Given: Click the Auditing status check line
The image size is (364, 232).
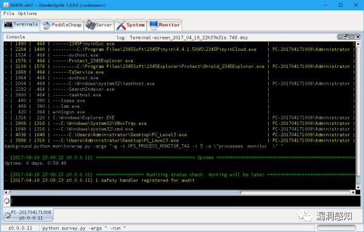Looking at the screenshot, I should pyautogui.click(x=180, y=174).
